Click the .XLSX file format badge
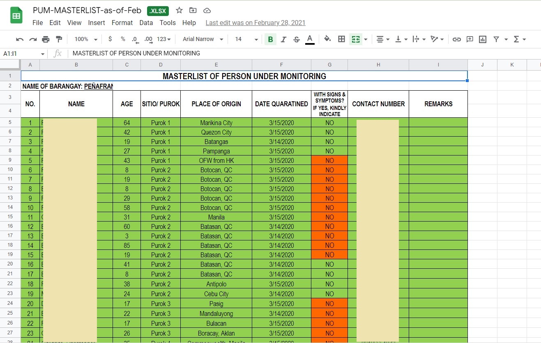 pyautogui.click(x=158, y=11)
